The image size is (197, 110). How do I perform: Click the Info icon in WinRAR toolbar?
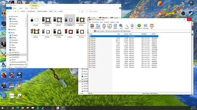[132, 26]
